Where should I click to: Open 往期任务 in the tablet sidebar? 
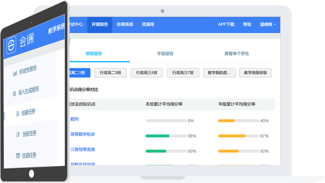pyautogui.click(x=29, y=156)
